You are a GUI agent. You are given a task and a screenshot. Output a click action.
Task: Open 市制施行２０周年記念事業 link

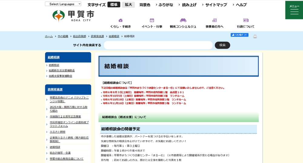tap(65, 117)
